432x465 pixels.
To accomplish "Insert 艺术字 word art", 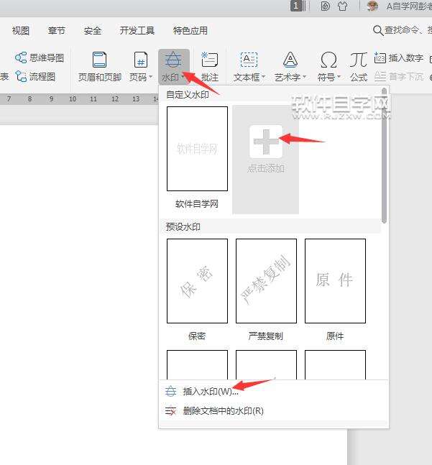I will pyautogui.click(x=290, y=67).
